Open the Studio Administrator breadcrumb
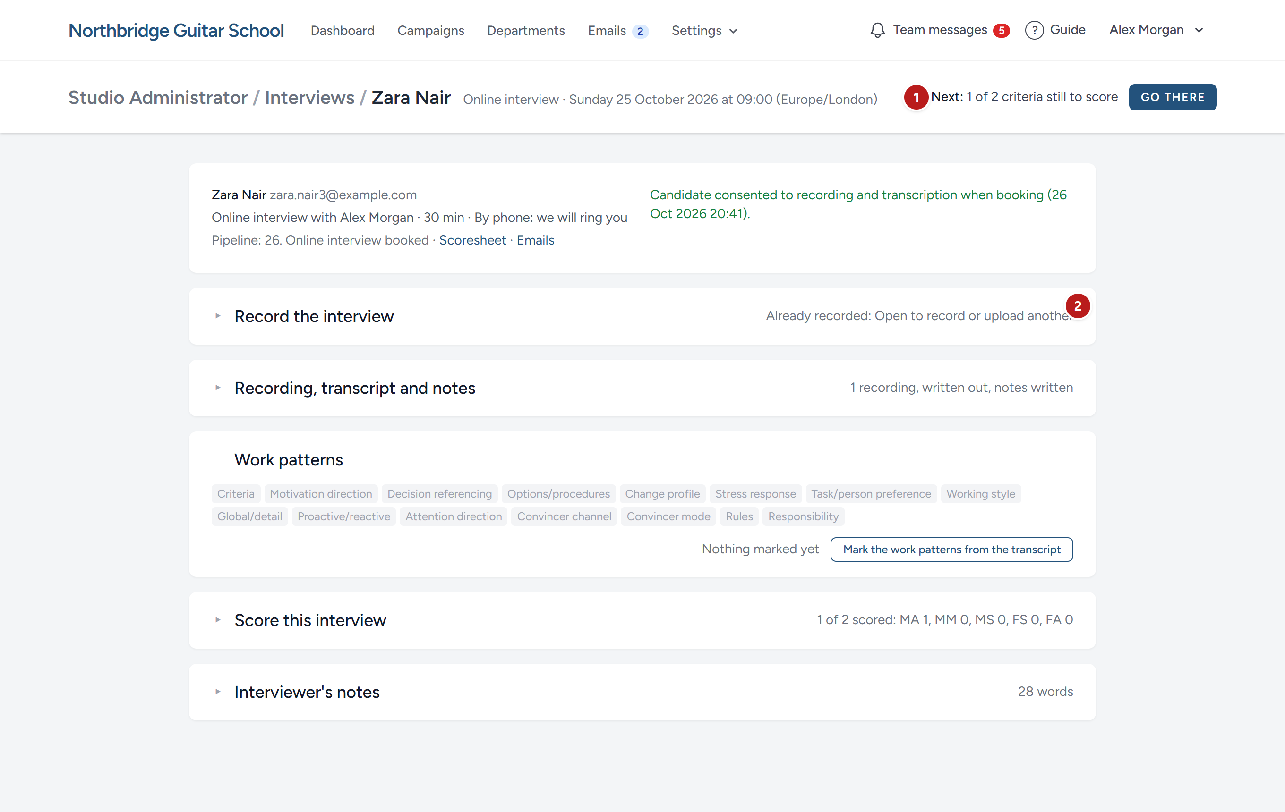 158,98
